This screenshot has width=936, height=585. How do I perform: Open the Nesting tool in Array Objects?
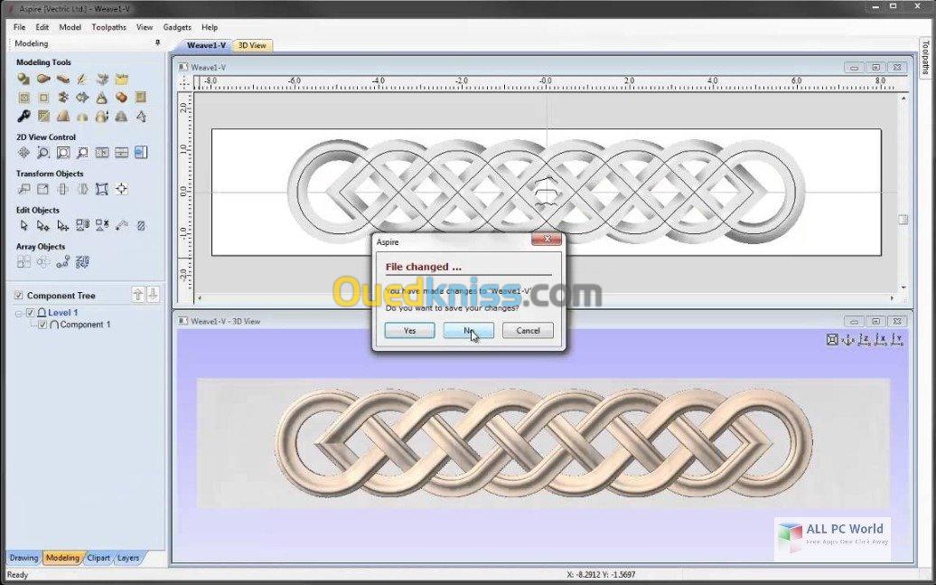(82, 261)
